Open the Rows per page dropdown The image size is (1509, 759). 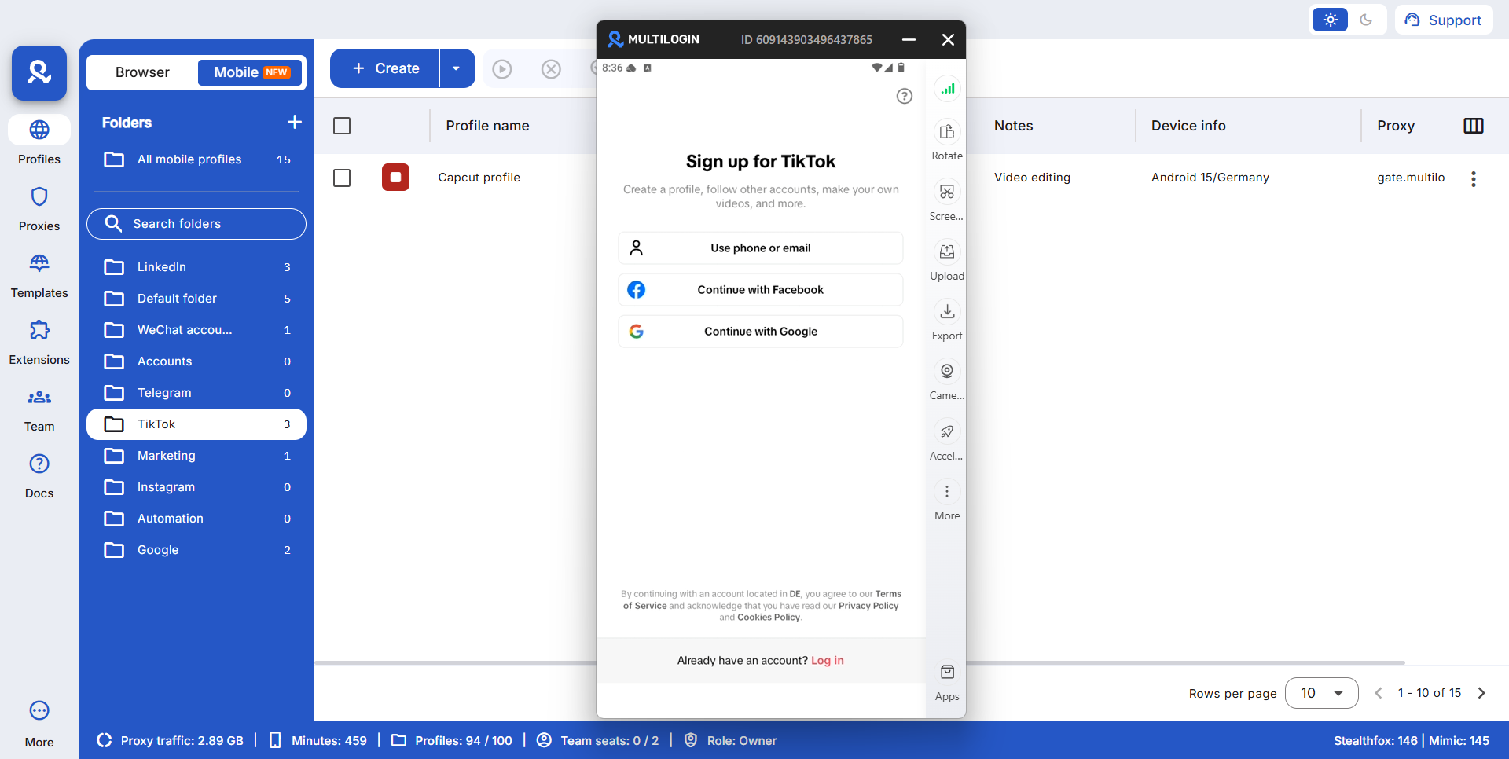[x=1321, y=693]
